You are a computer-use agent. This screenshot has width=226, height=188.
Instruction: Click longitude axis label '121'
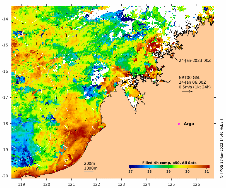[x=71, y=184]
